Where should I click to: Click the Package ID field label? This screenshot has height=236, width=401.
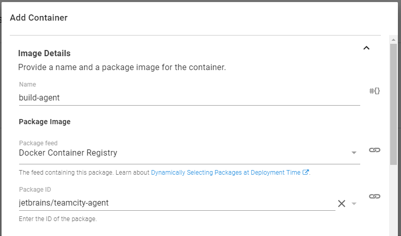35,190
